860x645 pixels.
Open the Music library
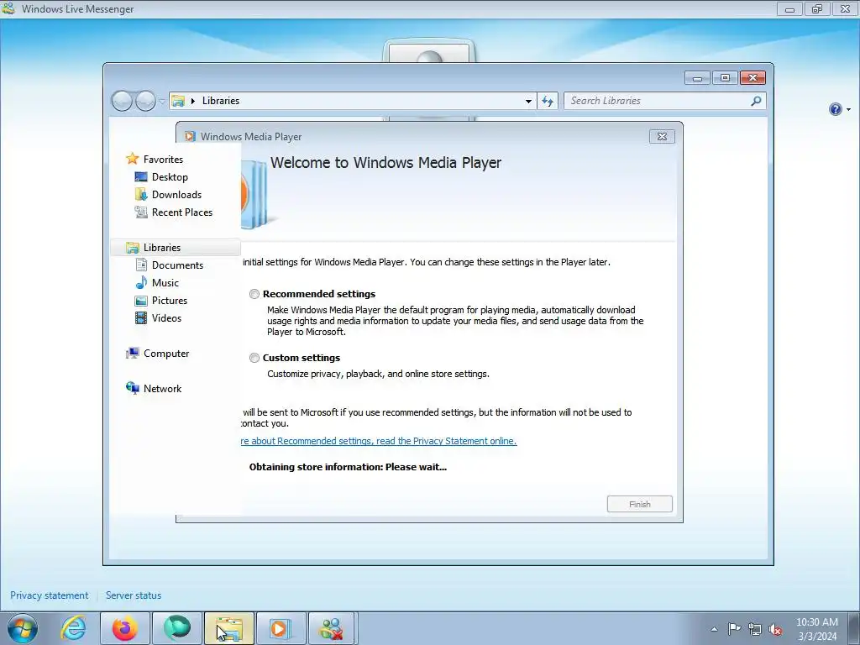point(165,282)
